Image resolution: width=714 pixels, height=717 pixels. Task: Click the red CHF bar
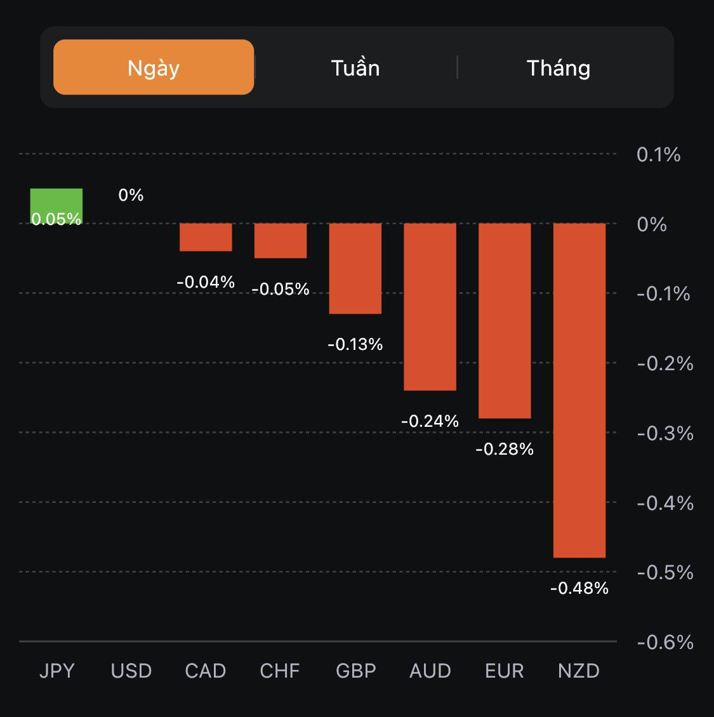(281, 240)
